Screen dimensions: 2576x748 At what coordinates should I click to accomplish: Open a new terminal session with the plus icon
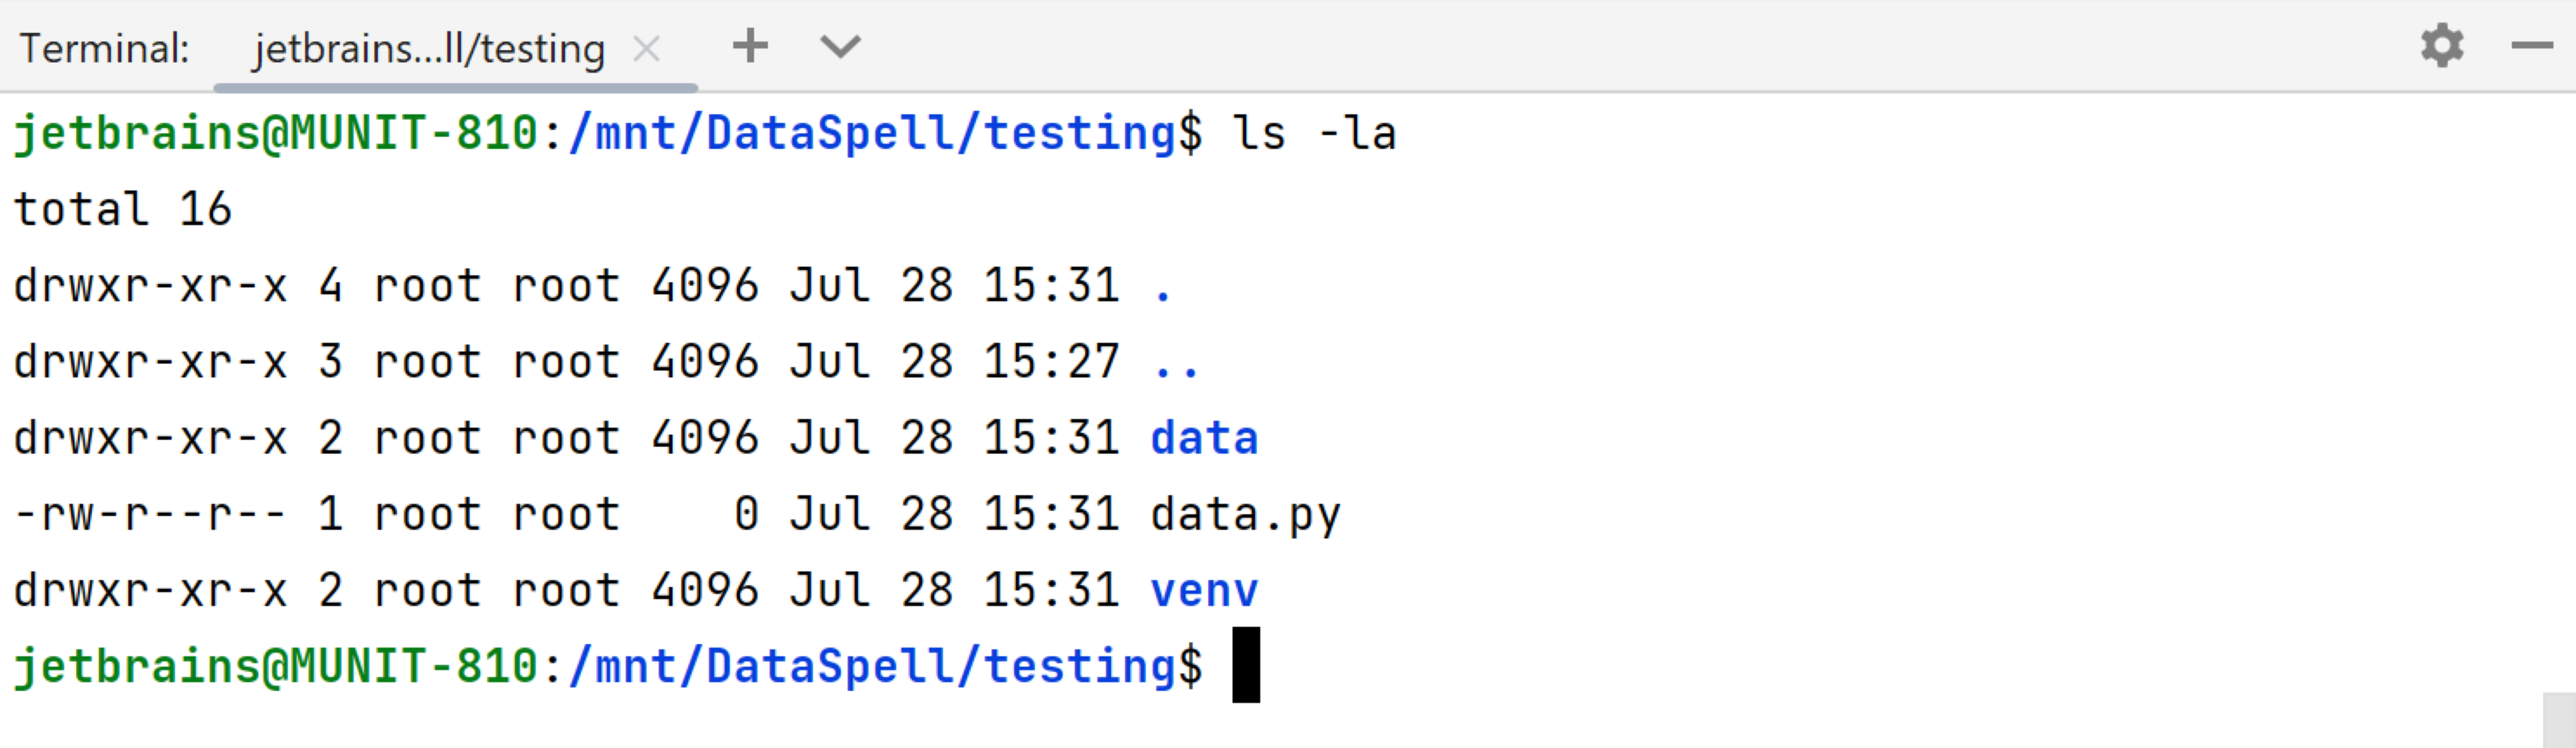pyautogui.click(x=750, y=45)
